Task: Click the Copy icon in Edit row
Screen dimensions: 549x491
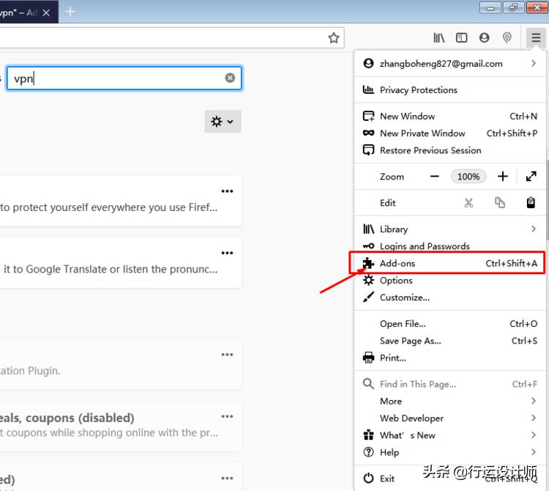Action: [500, 202]
